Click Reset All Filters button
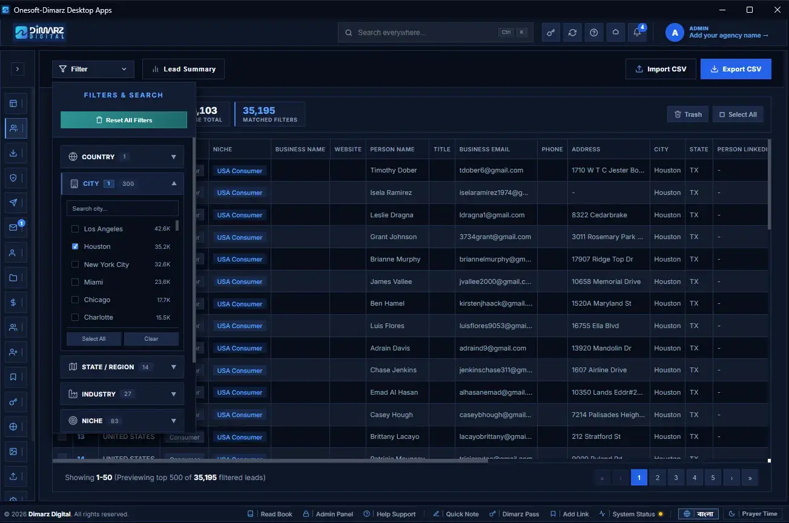This screenshot has height=523, width=789. click(124, 120)
